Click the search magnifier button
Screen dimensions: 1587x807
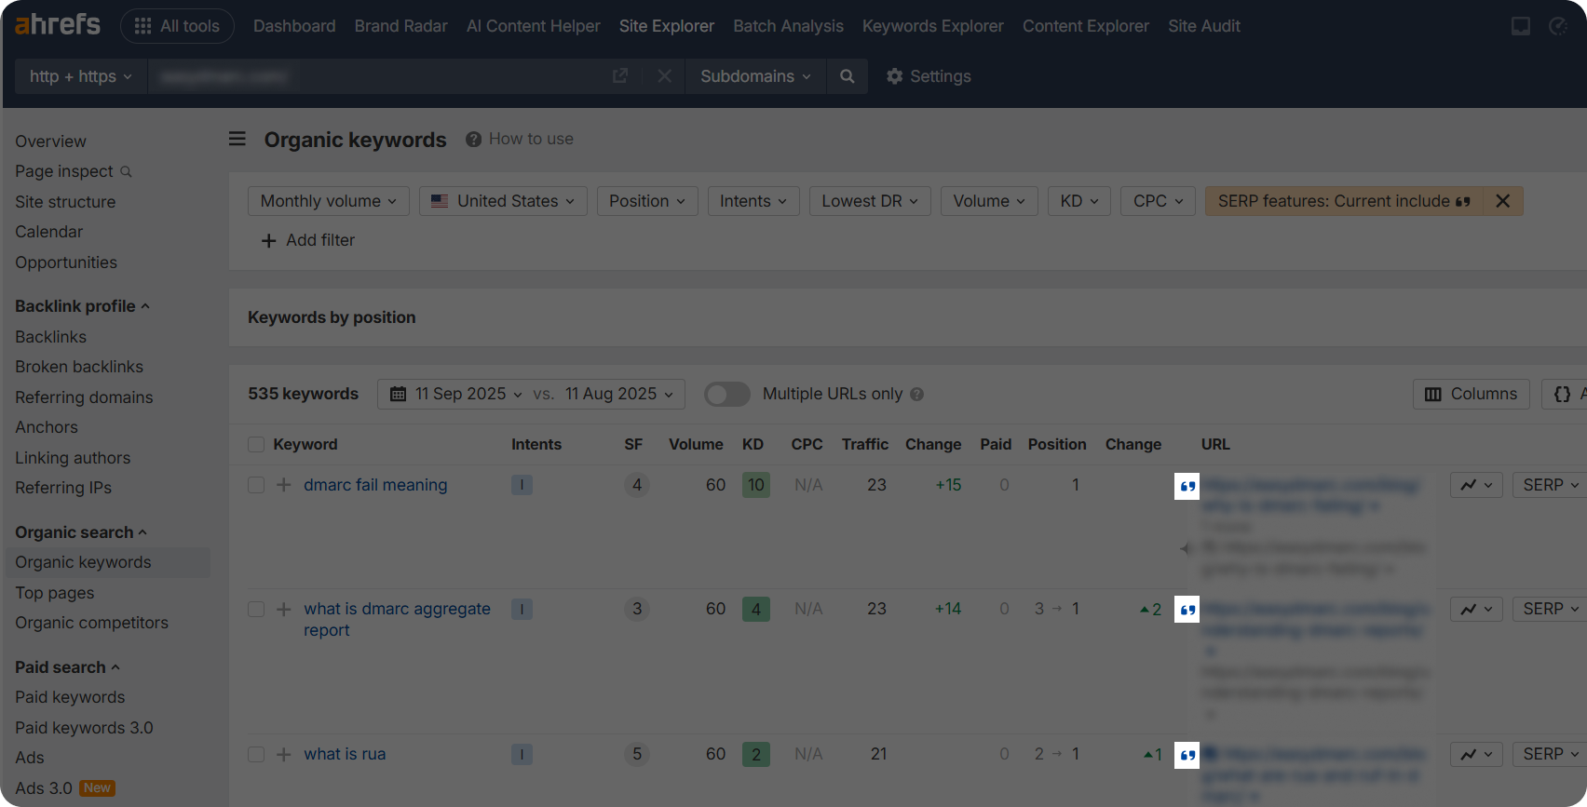847,76
